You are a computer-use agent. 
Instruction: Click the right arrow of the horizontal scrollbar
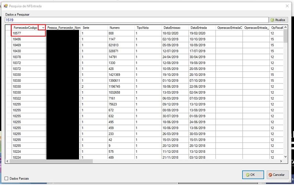(x=281, y=161)
